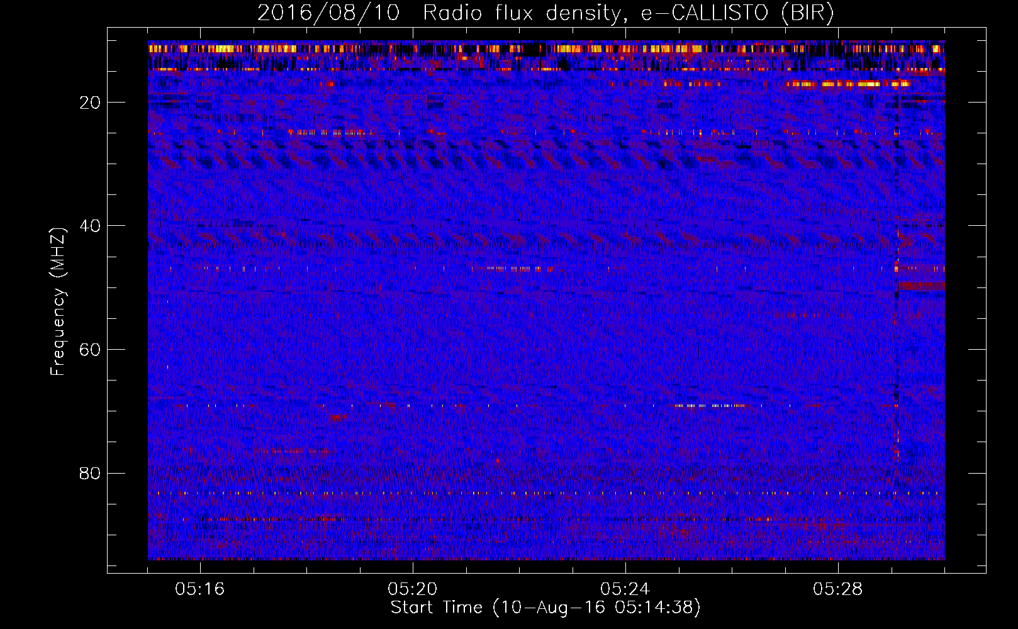Click the "Start Time (10-Aug-16 05:14:38)" label
The width and height of the screenshot is (1018, 629).
pos(545,608)
